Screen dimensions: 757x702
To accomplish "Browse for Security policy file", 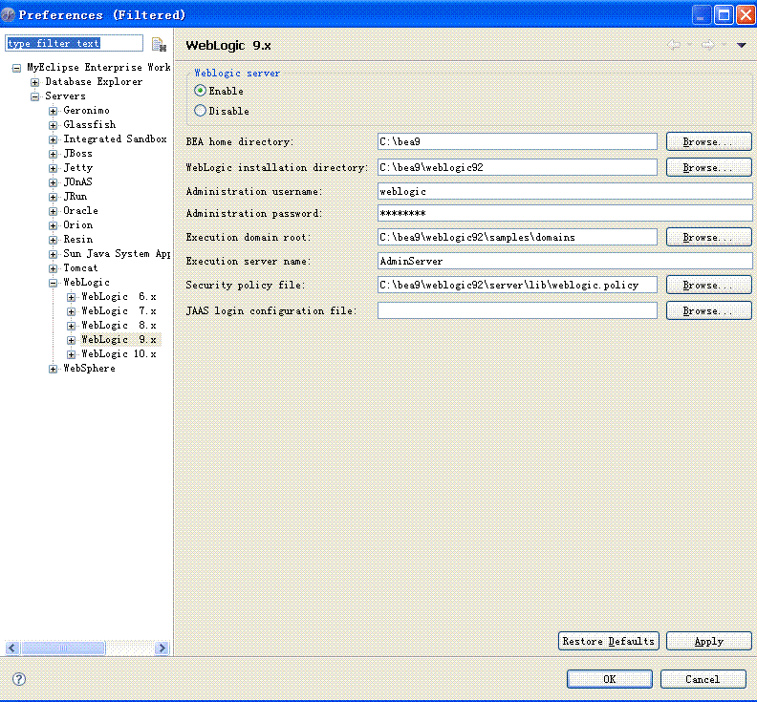I will [708, 285].
